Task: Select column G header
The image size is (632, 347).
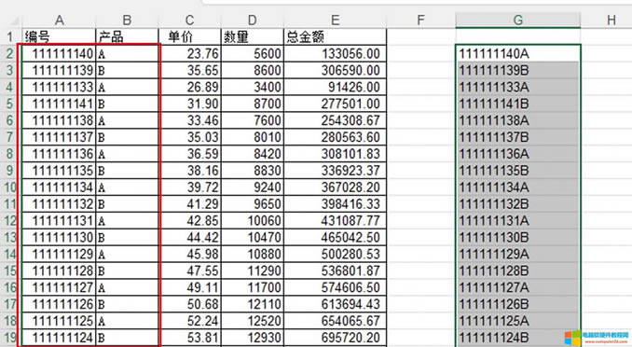Action: point(518,20)
